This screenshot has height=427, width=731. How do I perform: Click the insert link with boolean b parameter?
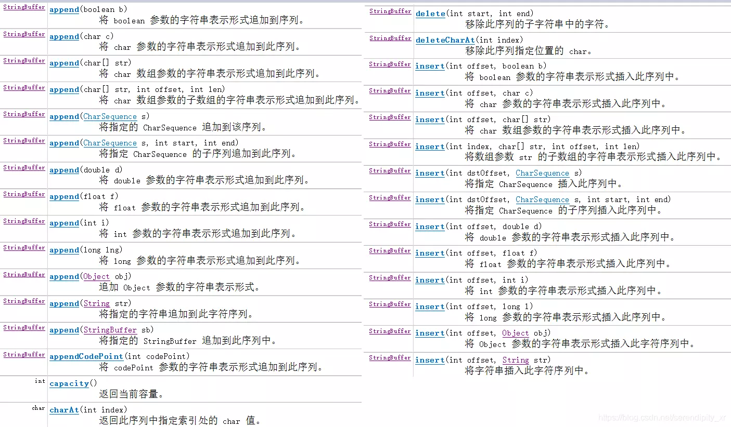pyautogui.click(x=430, y=66)
